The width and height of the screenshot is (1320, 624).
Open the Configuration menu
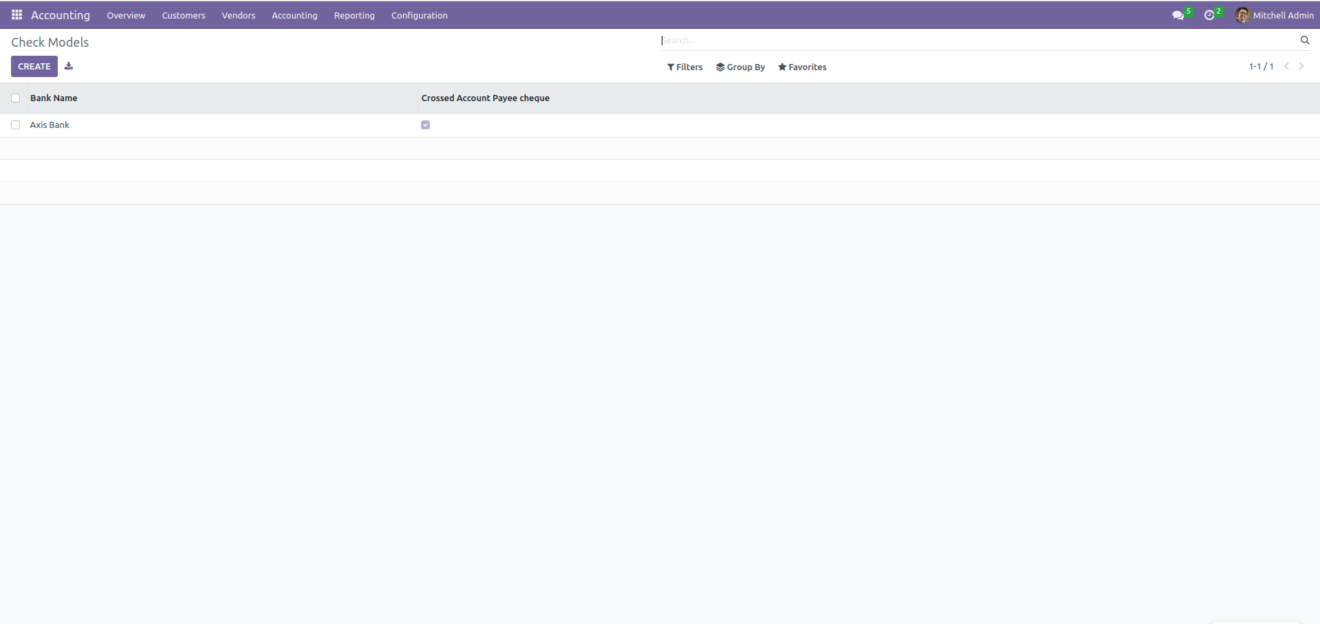tap(420, 15)
